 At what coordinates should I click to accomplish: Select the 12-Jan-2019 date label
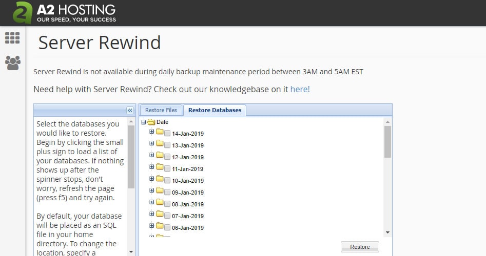click(188, 157)
